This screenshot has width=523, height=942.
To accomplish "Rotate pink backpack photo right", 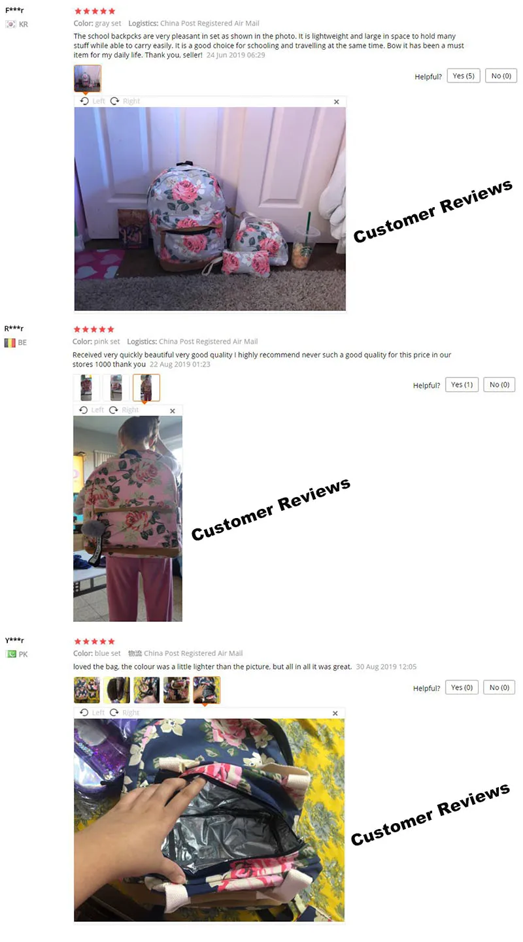I will coord(124,410).
